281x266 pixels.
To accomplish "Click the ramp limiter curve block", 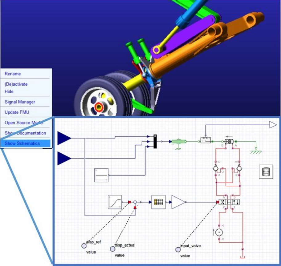I will click(115, 202).
